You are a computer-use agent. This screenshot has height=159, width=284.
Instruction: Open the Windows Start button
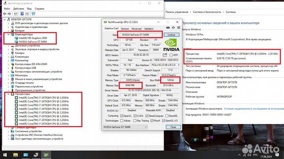5,155
